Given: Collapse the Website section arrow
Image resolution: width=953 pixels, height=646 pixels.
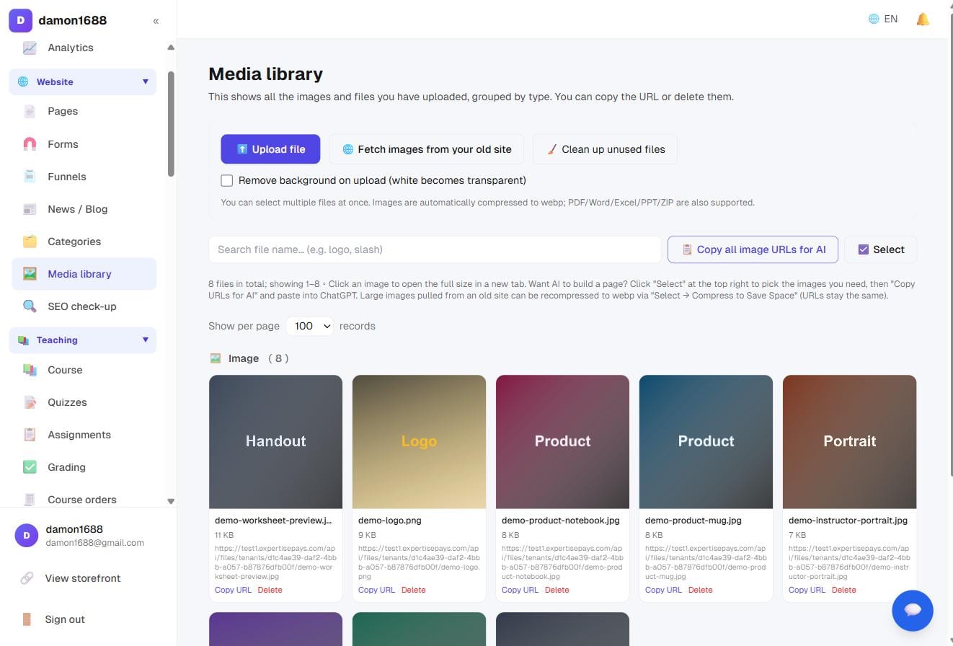Looking at the screenshot, I should tap(145, 81).
